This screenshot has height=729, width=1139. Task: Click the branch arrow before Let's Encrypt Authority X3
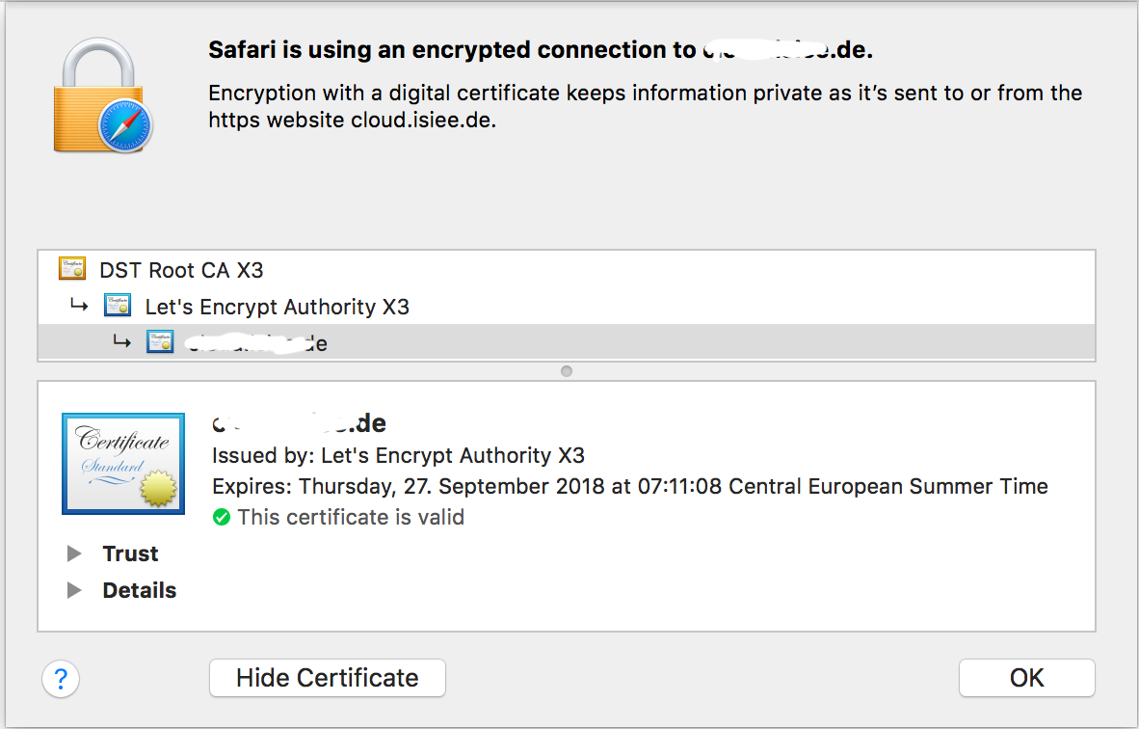point(81,305)
